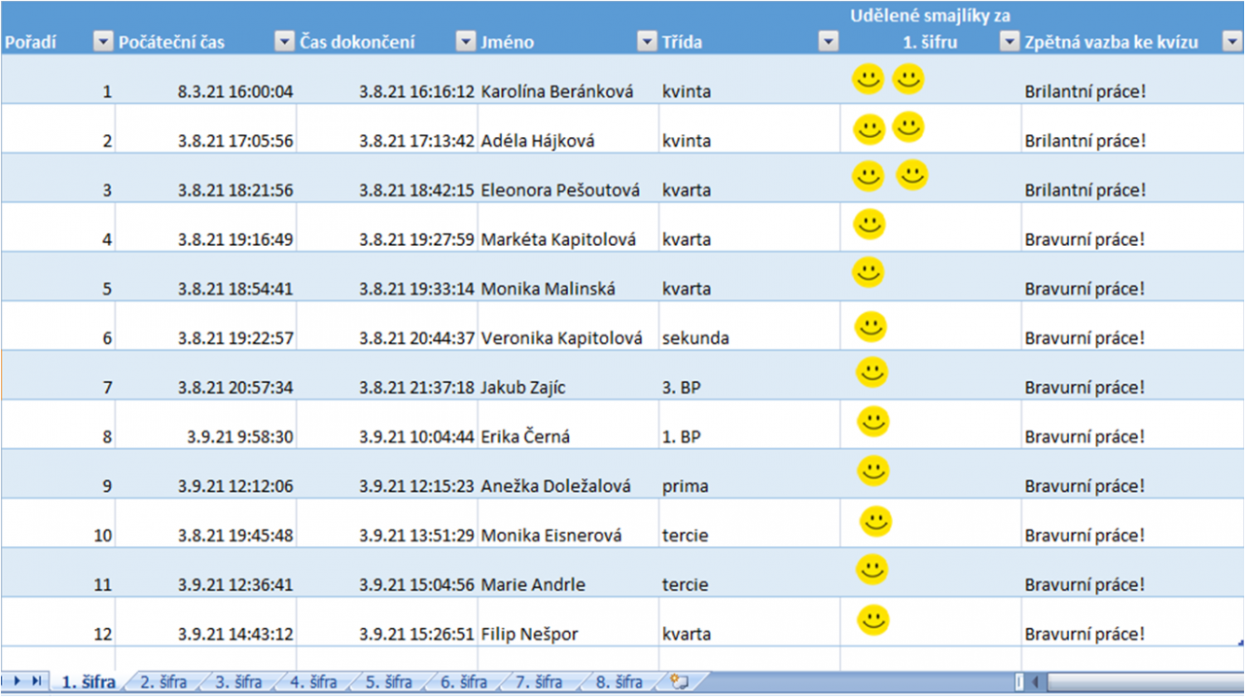1245x697 pixels.
Task: Select second smiley in Adéla Hájková row
Action: coord(908,126)
